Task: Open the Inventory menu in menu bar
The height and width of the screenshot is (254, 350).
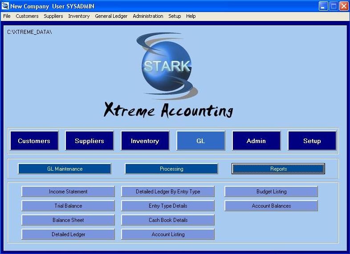Action: pos(79,16)
